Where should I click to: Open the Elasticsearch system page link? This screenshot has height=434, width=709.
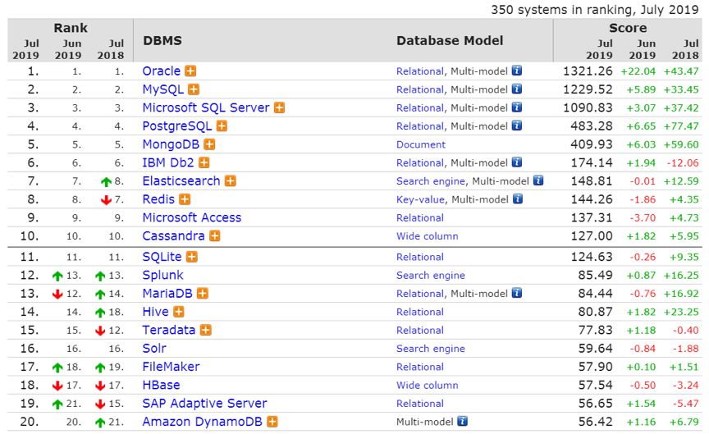click(181, 180)
